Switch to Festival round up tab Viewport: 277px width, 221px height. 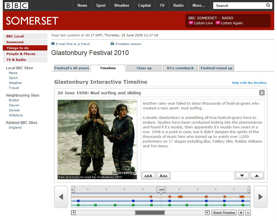point(217,68)
